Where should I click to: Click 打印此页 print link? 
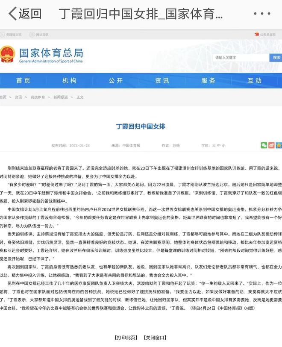(x=127, y=338)
